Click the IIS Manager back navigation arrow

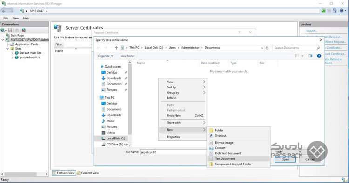pos(4,11)
